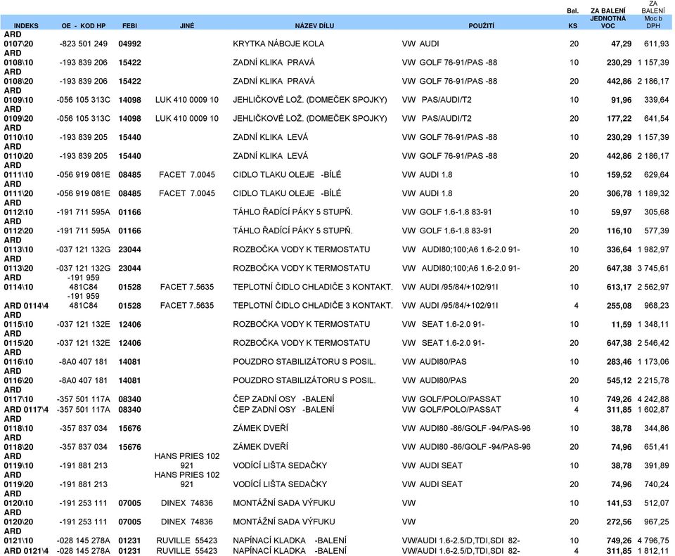The width and height of the screenshot is (675, 556).
Task: Click price 545,12
Action: point(619,381)
